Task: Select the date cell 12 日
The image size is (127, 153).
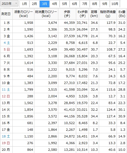Action: (x=6, y=96)
